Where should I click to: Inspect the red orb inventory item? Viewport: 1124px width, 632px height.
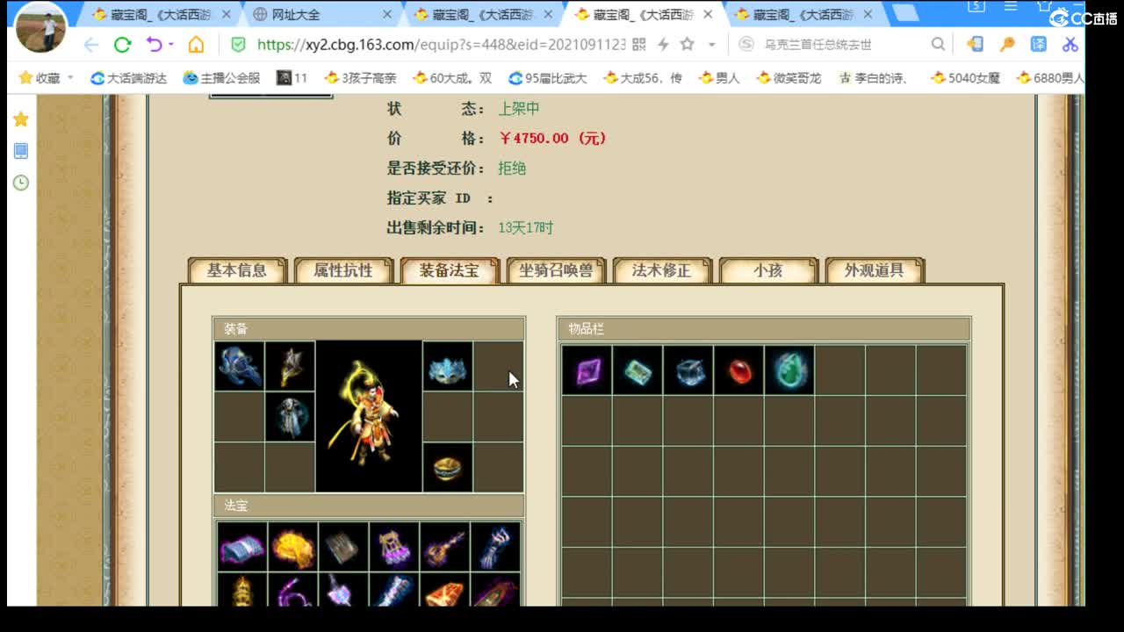click(739, 370)
